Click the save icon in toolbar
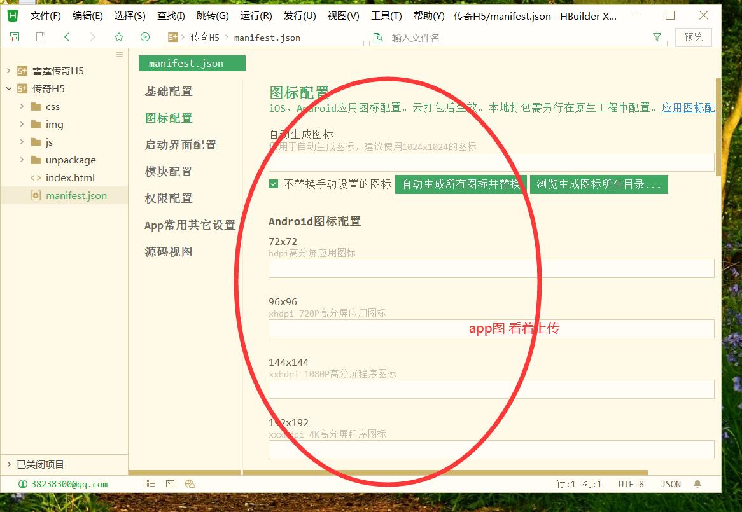The height and width of the screenshot is (512, 742). point(41,38)
